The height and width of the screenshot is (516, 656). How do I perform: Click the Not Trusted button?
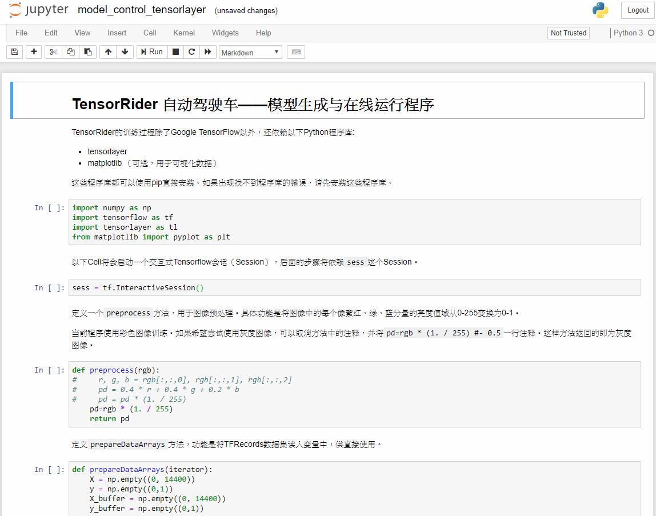[x=568, y=33]
